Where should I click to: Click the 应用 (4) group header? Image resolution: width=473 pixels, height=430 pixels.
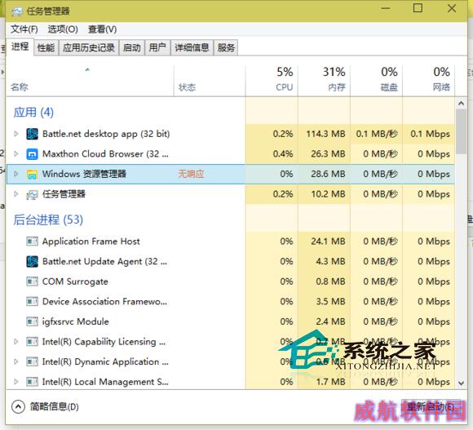[33, 113]
